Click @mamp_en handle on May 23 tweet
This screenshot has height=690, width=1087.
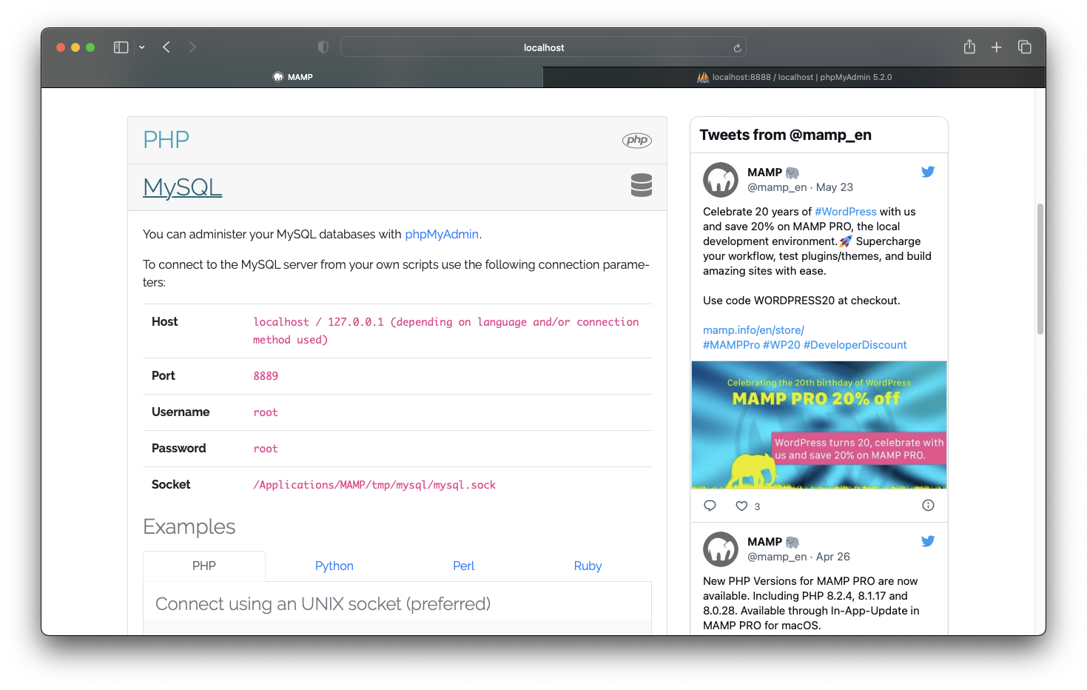click(x=777, y=187)
